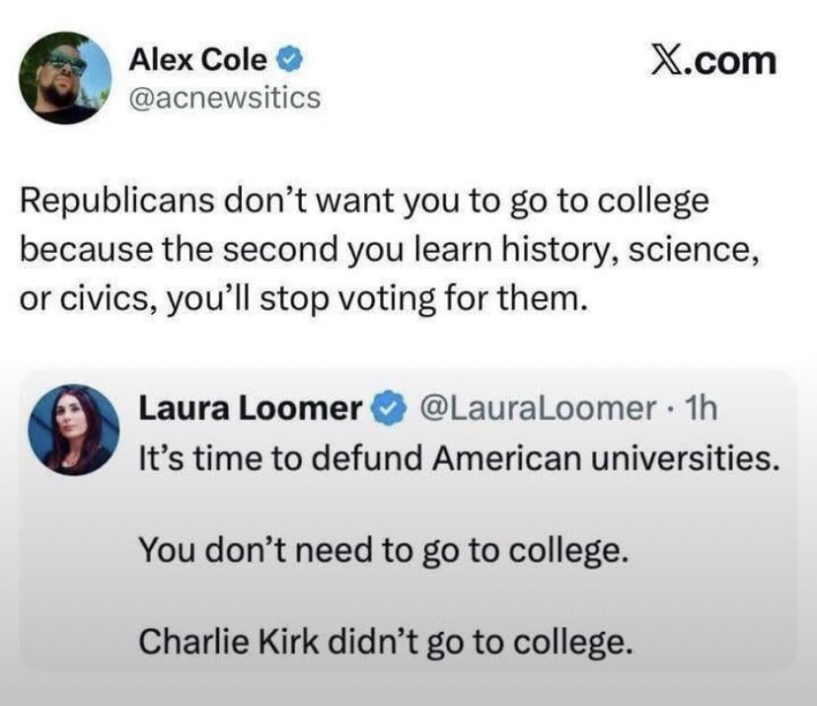Click the line starting "Republicans don't want"
The height and width of the screenshot is (706, 817).
click(365, 202)
